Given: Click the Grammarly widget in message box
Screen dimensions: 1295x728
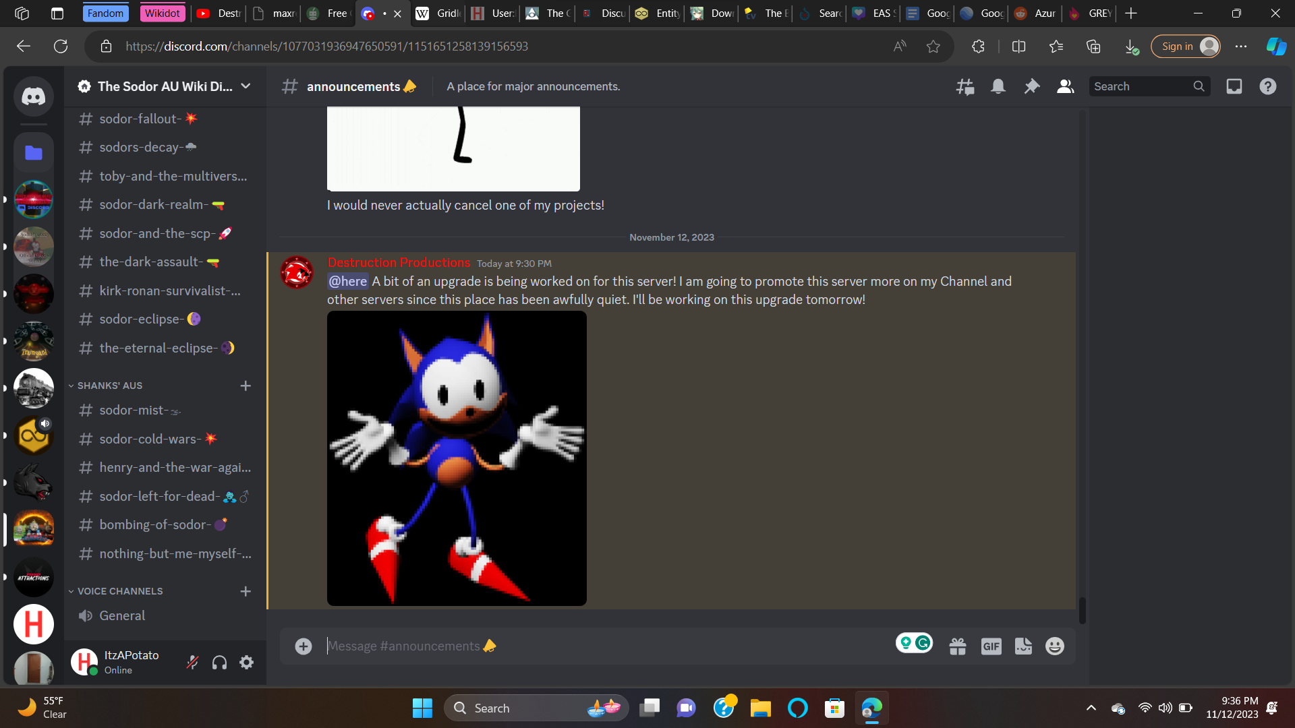Looking at the screenshot, I should pos(915,643).
